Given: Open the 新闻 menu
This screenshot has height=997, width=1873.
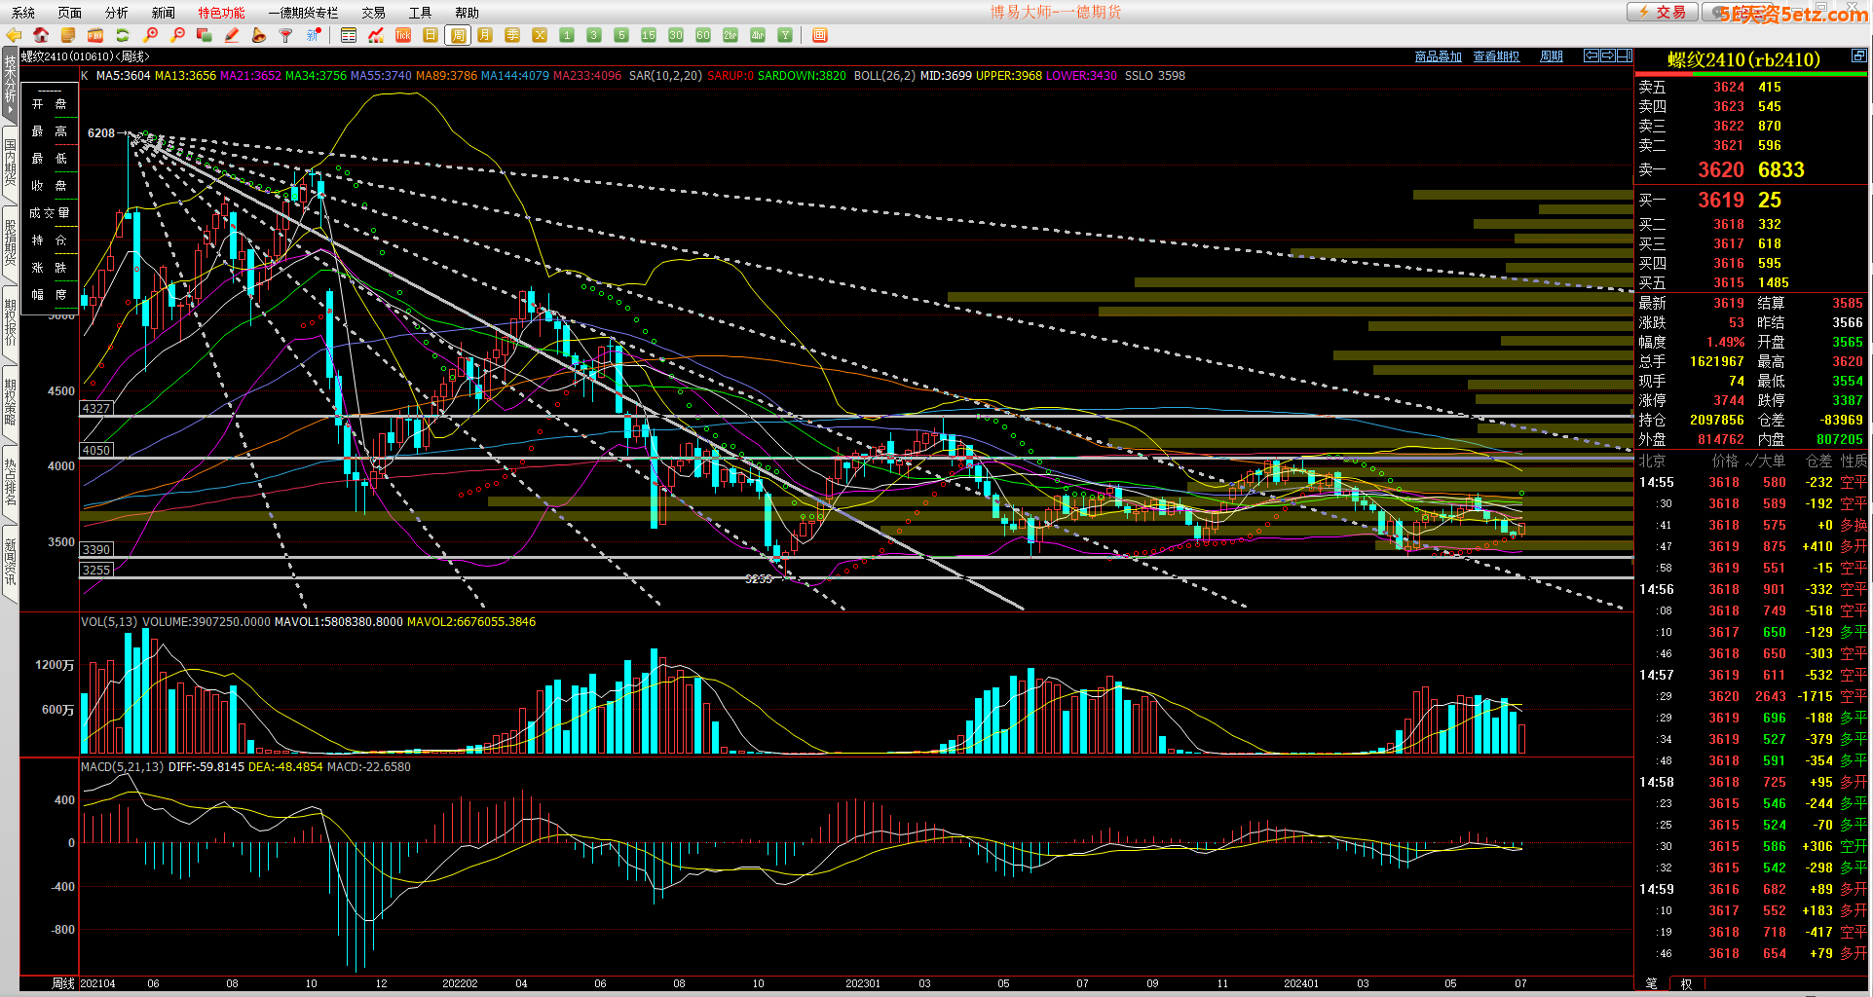Looking at the screenshot, I should click(164, 13).
